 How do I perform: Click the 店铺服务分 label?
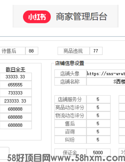click(70, 99)
